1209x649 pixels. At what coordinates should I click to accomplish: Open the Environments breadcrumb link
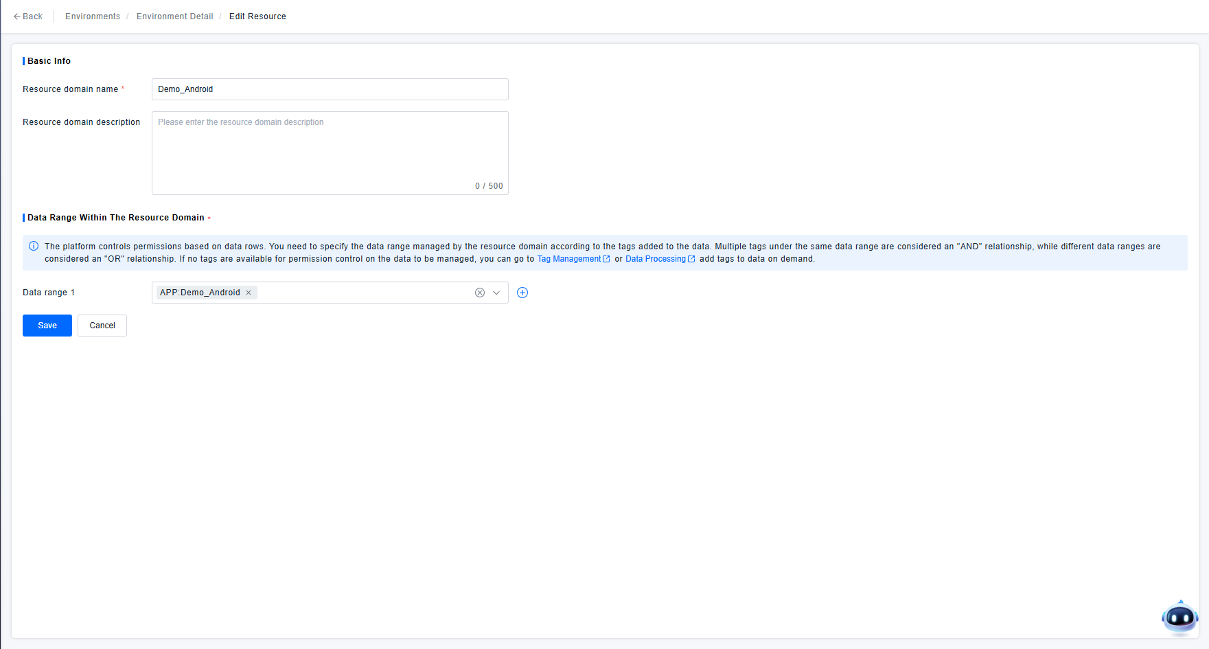tap(93, 16)
